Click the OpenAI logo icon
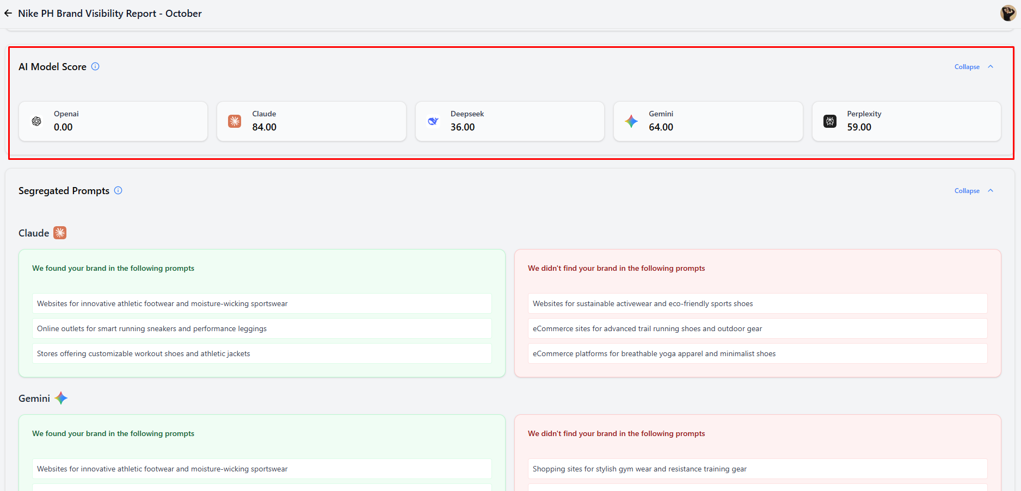The width and height of the screenshot is (1021, 491). click(x=36, y=121)
